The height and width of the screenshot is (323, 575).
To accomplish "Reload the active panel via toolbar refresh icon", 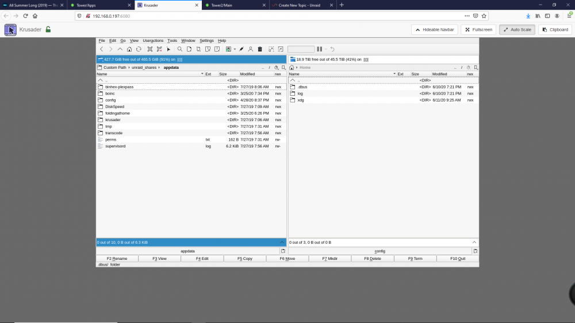I will click(x=139, y=49).
